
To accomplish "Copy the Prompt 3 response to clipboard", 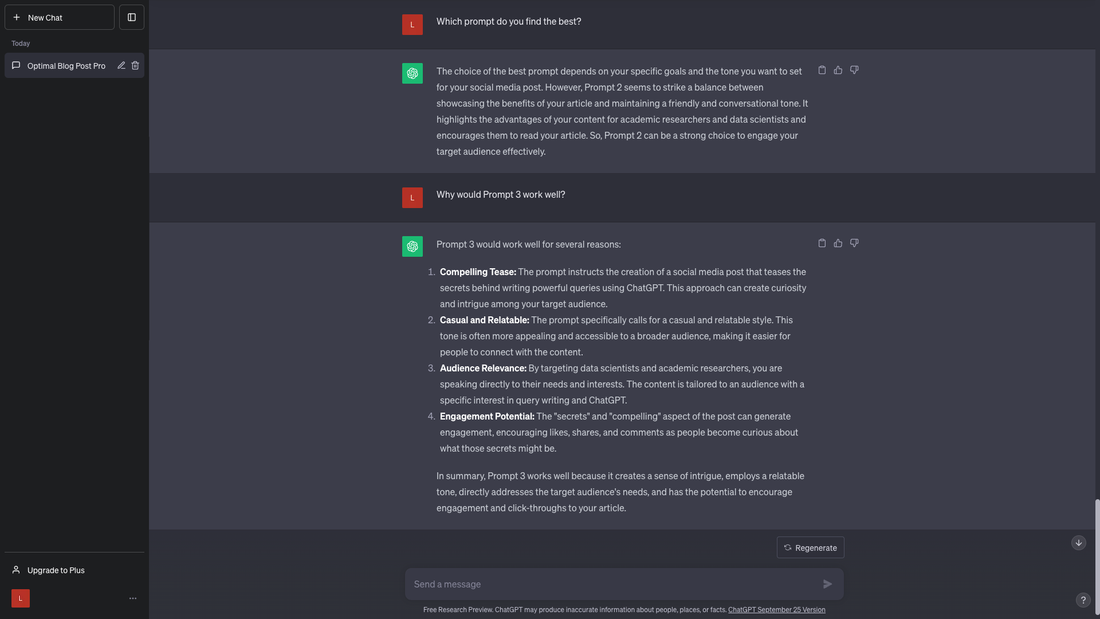I will click(822, 243).
